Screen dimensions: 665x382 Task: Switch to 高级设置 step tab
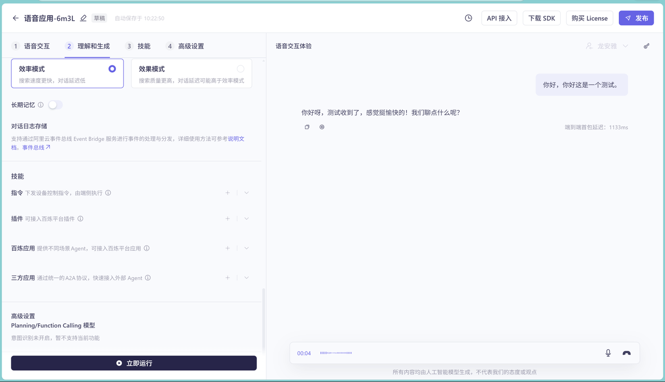(x=184, y=46)
